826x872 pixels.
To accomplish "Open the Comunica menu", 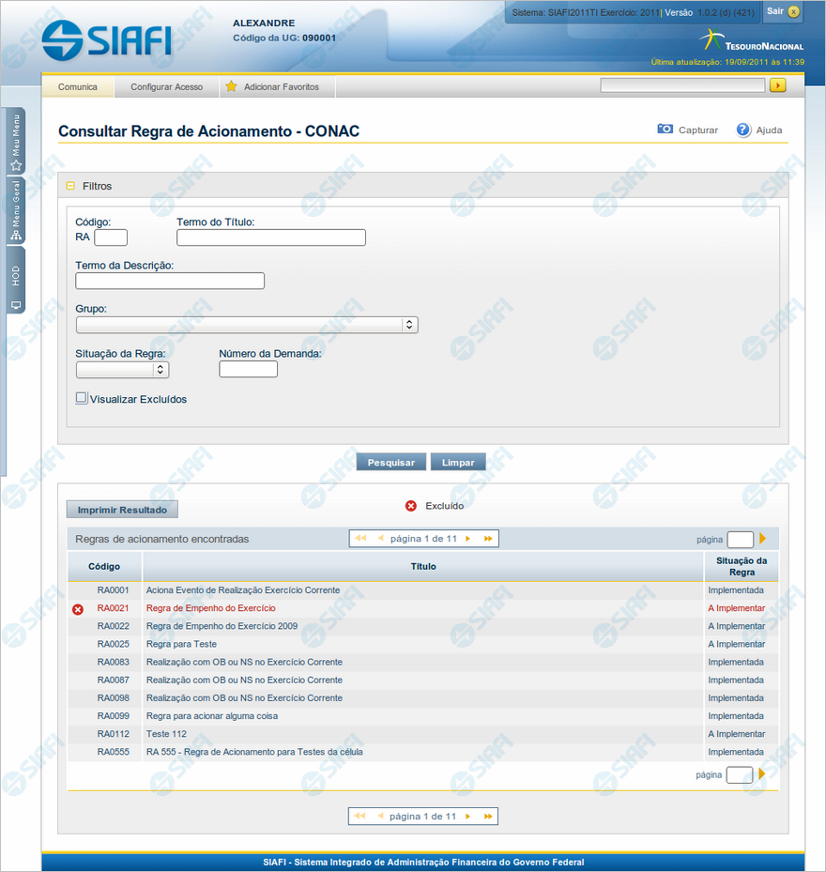I will pos(78,86).
